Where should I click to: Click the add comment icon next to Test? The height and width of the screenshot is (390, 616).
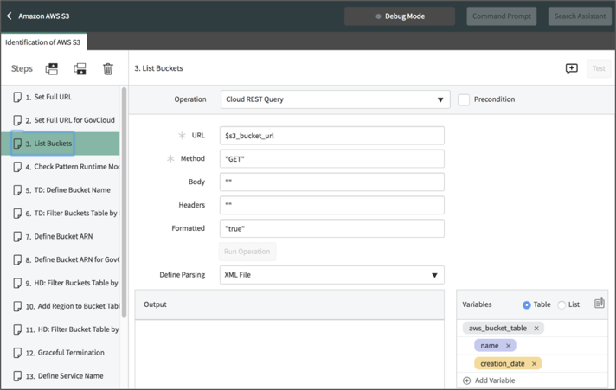[x=572, y=68]
